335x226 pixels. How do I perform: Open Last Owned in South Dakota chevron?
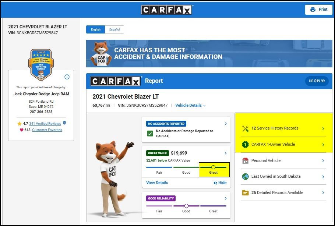[x=323, y=177]
